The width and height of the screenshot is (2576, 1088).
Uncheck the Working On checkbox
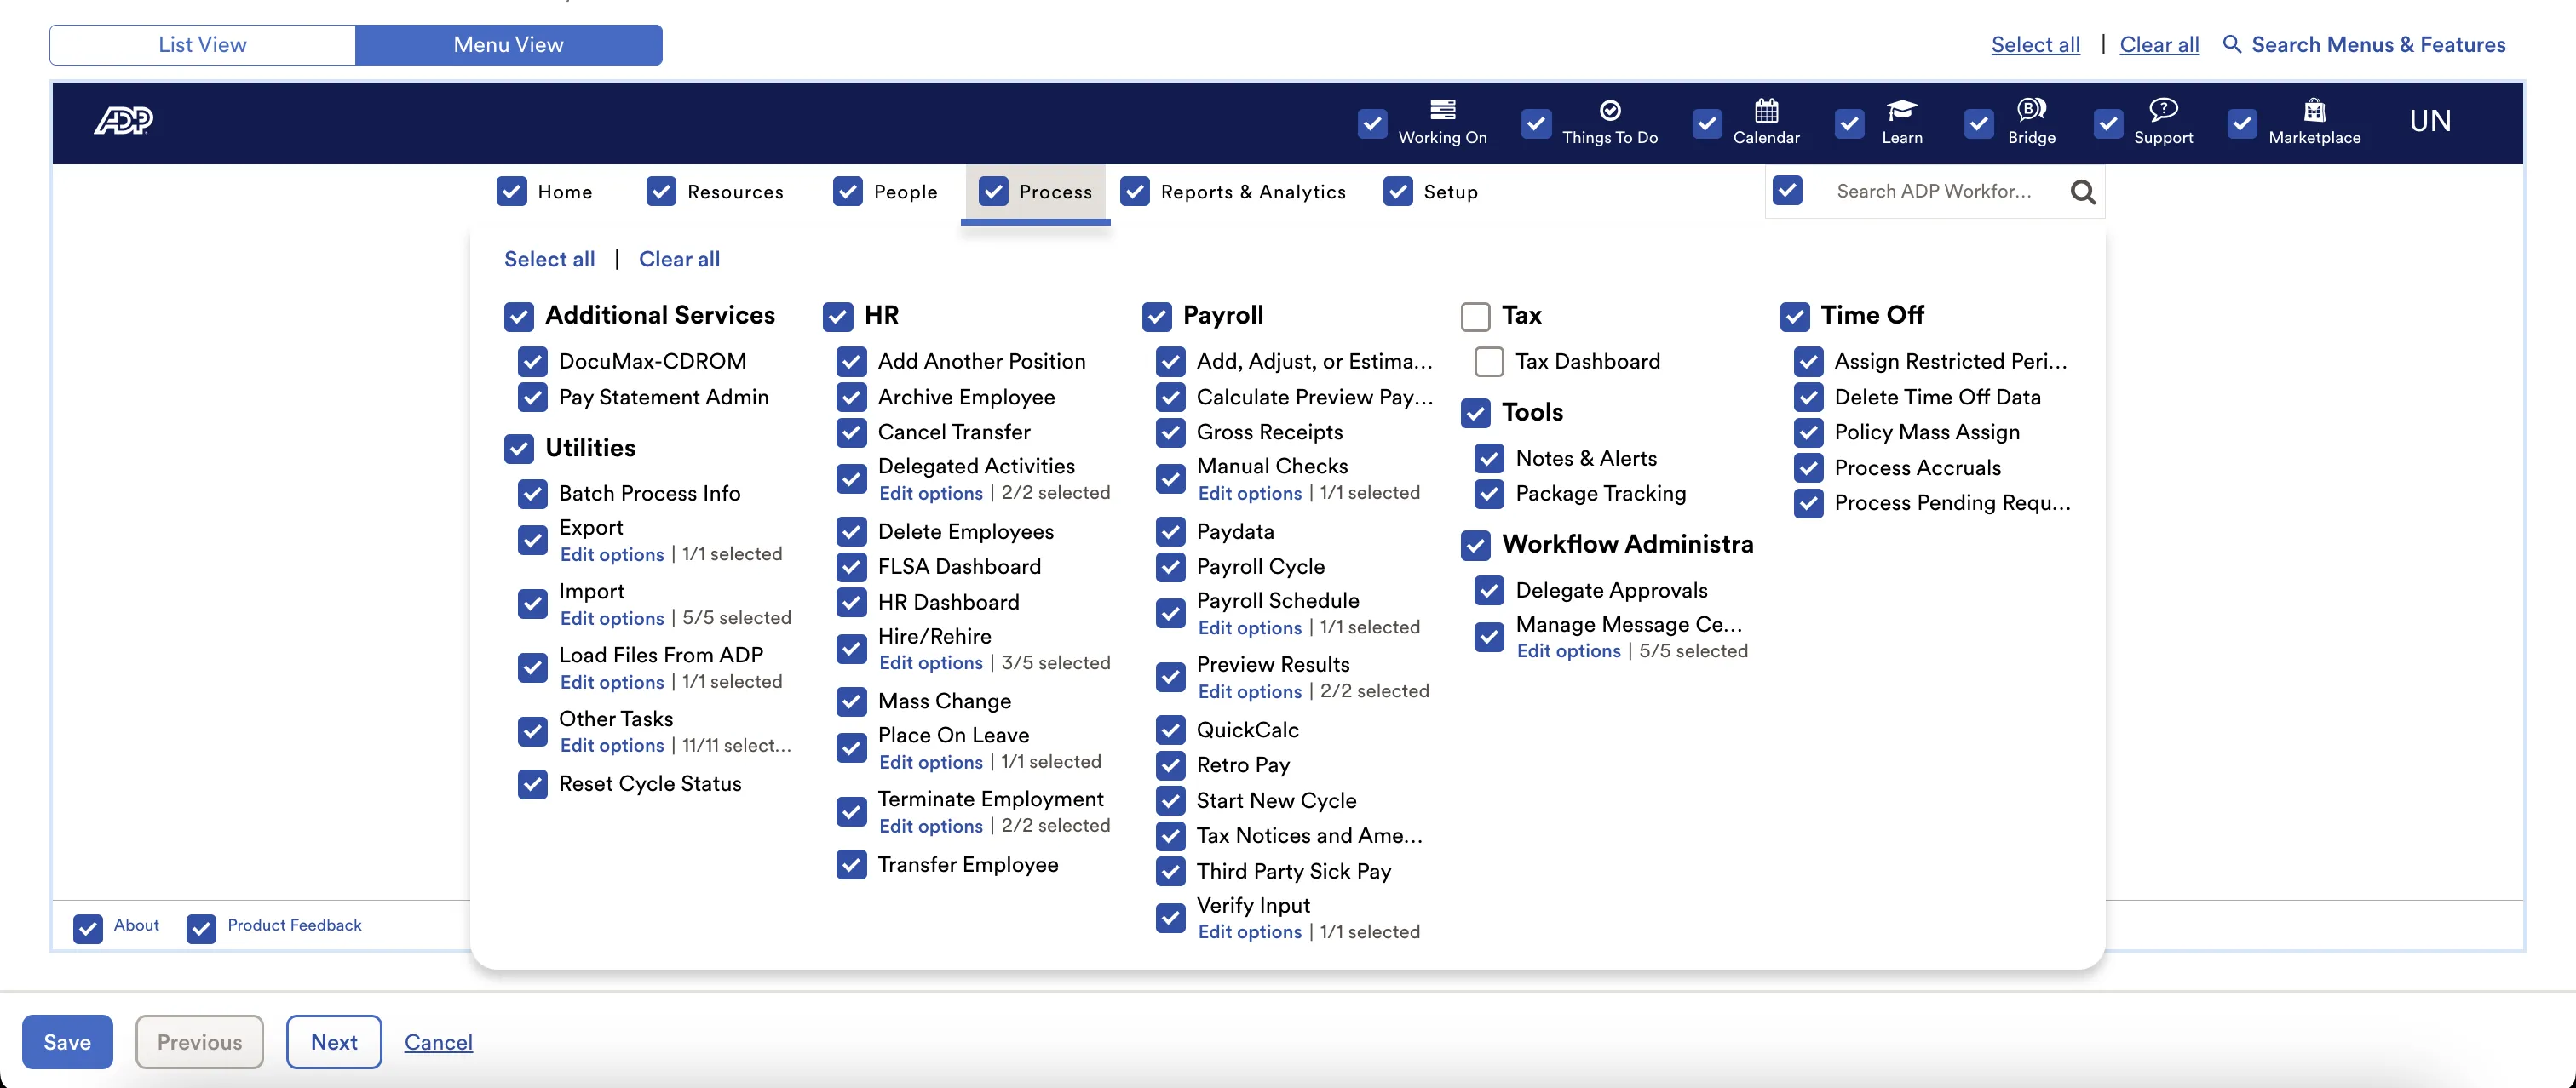tap(1372, 124)
